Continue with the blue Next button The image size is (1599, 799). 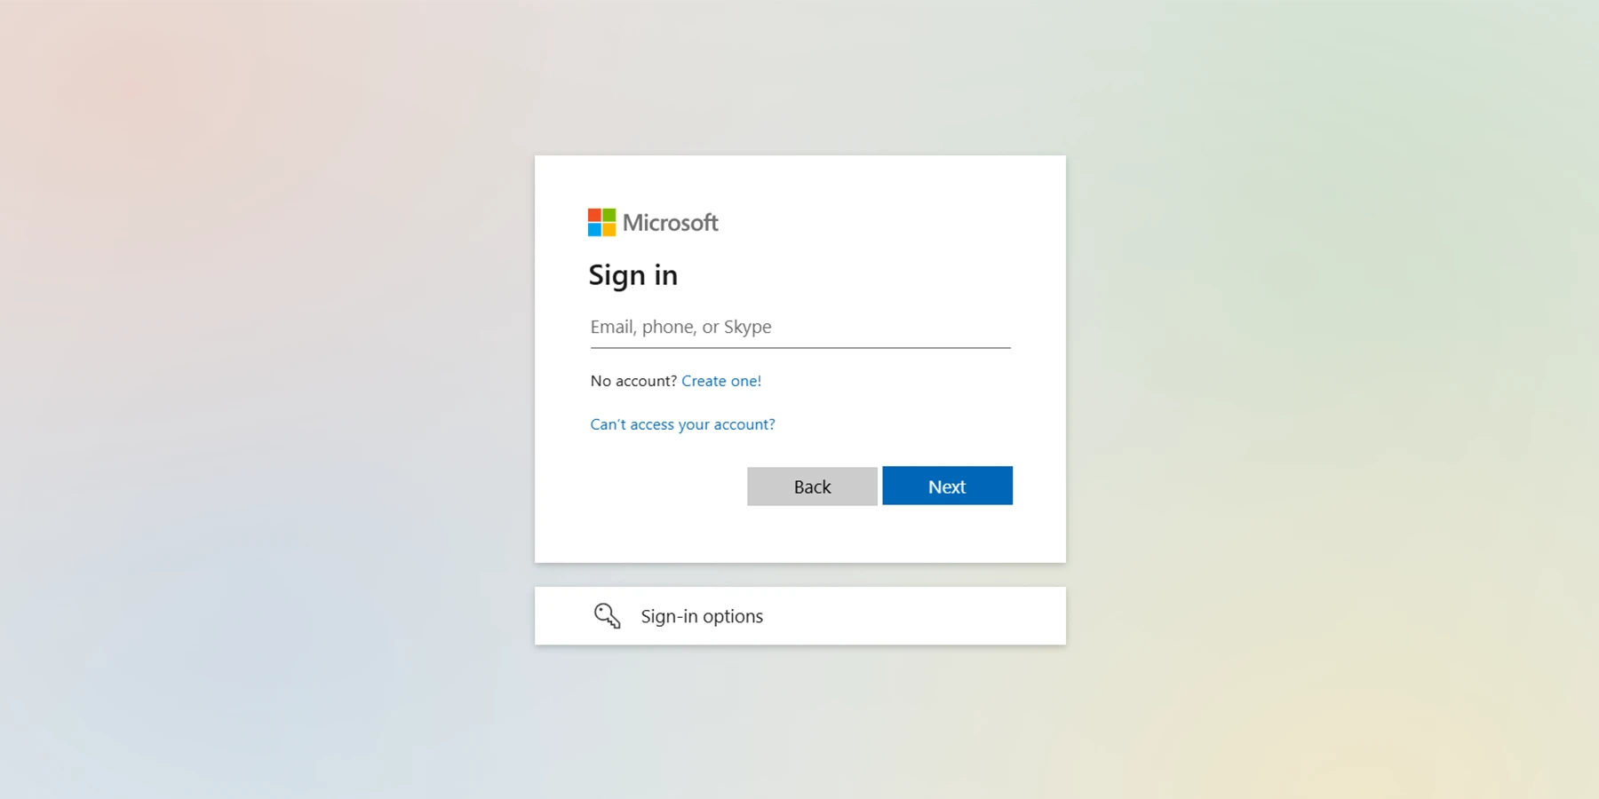pos(947,486)
